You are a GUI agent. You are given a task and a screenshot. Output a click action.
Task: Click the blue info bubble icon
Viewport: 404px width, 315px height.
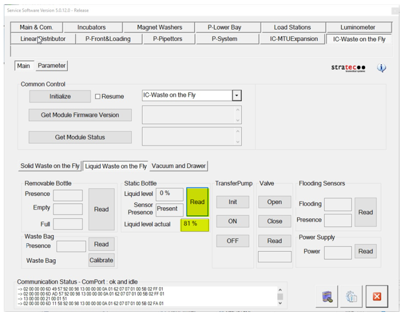coord(381,68)
